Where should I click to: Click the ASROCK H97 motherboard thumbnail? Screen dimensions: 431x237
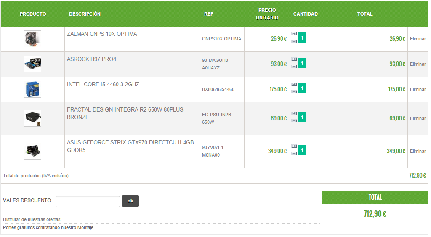32,64
